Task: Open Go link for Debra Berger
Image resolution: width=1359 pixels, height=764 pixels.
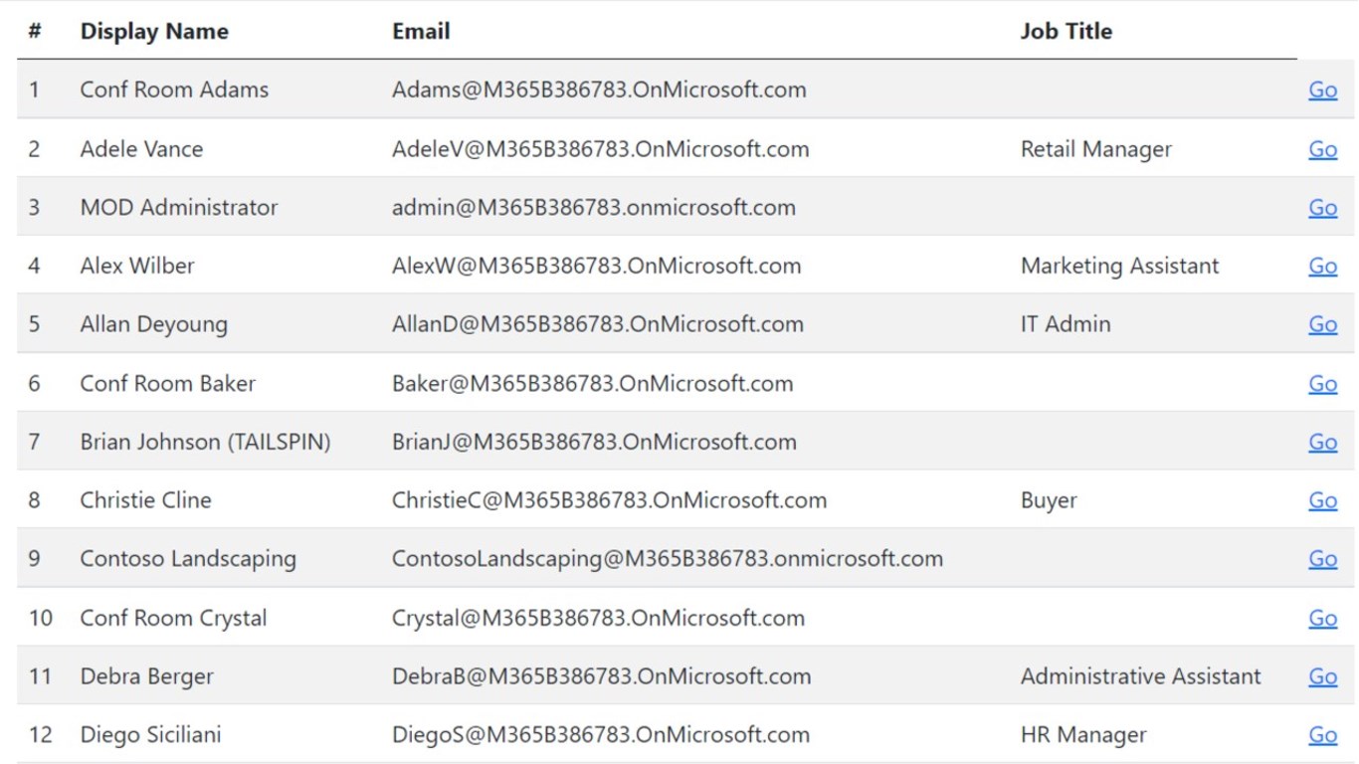Action: pyautogui.click(x=1322, y=676)
